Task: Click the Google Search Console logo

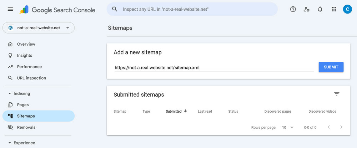Action: click(57, 10)
